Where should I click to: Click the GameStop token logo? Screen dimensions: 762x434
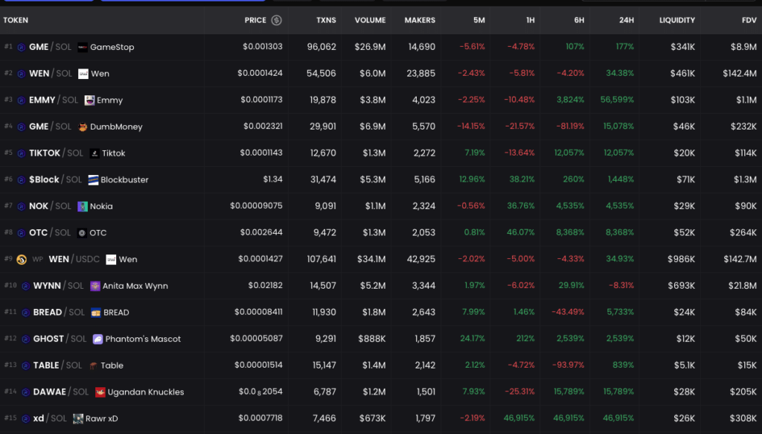click(83, 47)
